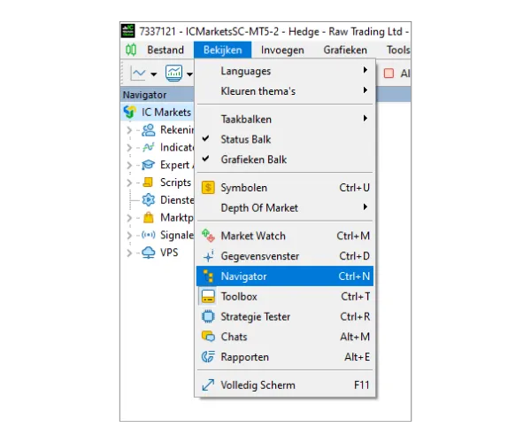Select the VPS item in Navigator
Image resolution: width=531 pixels, height=443 pixels.
(x=168, y=253)
